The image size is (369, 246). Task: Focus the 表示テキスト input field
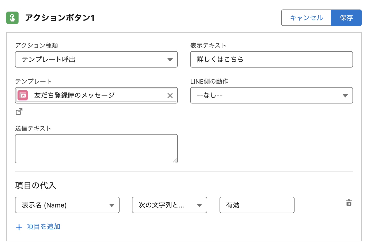pos(271,60)
